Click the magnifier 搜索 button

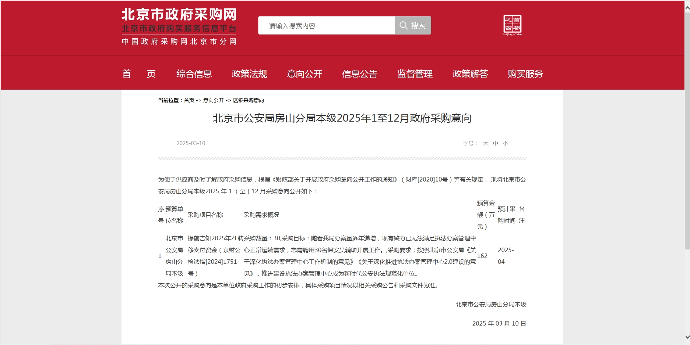(413, 25)
